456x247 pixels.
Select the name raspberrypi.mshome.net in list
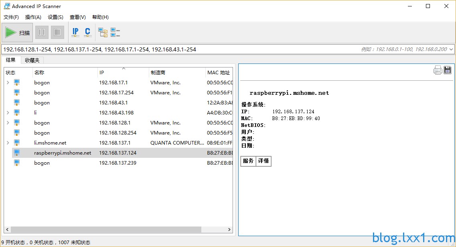[63, 153]
